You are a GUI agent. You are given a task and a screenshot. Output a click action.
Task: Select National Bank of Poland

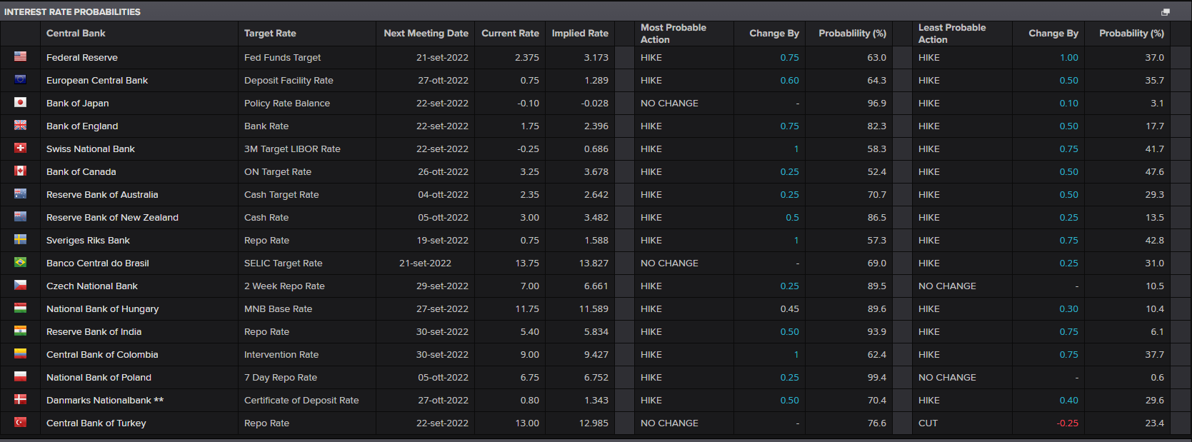[x=99, y=378]
